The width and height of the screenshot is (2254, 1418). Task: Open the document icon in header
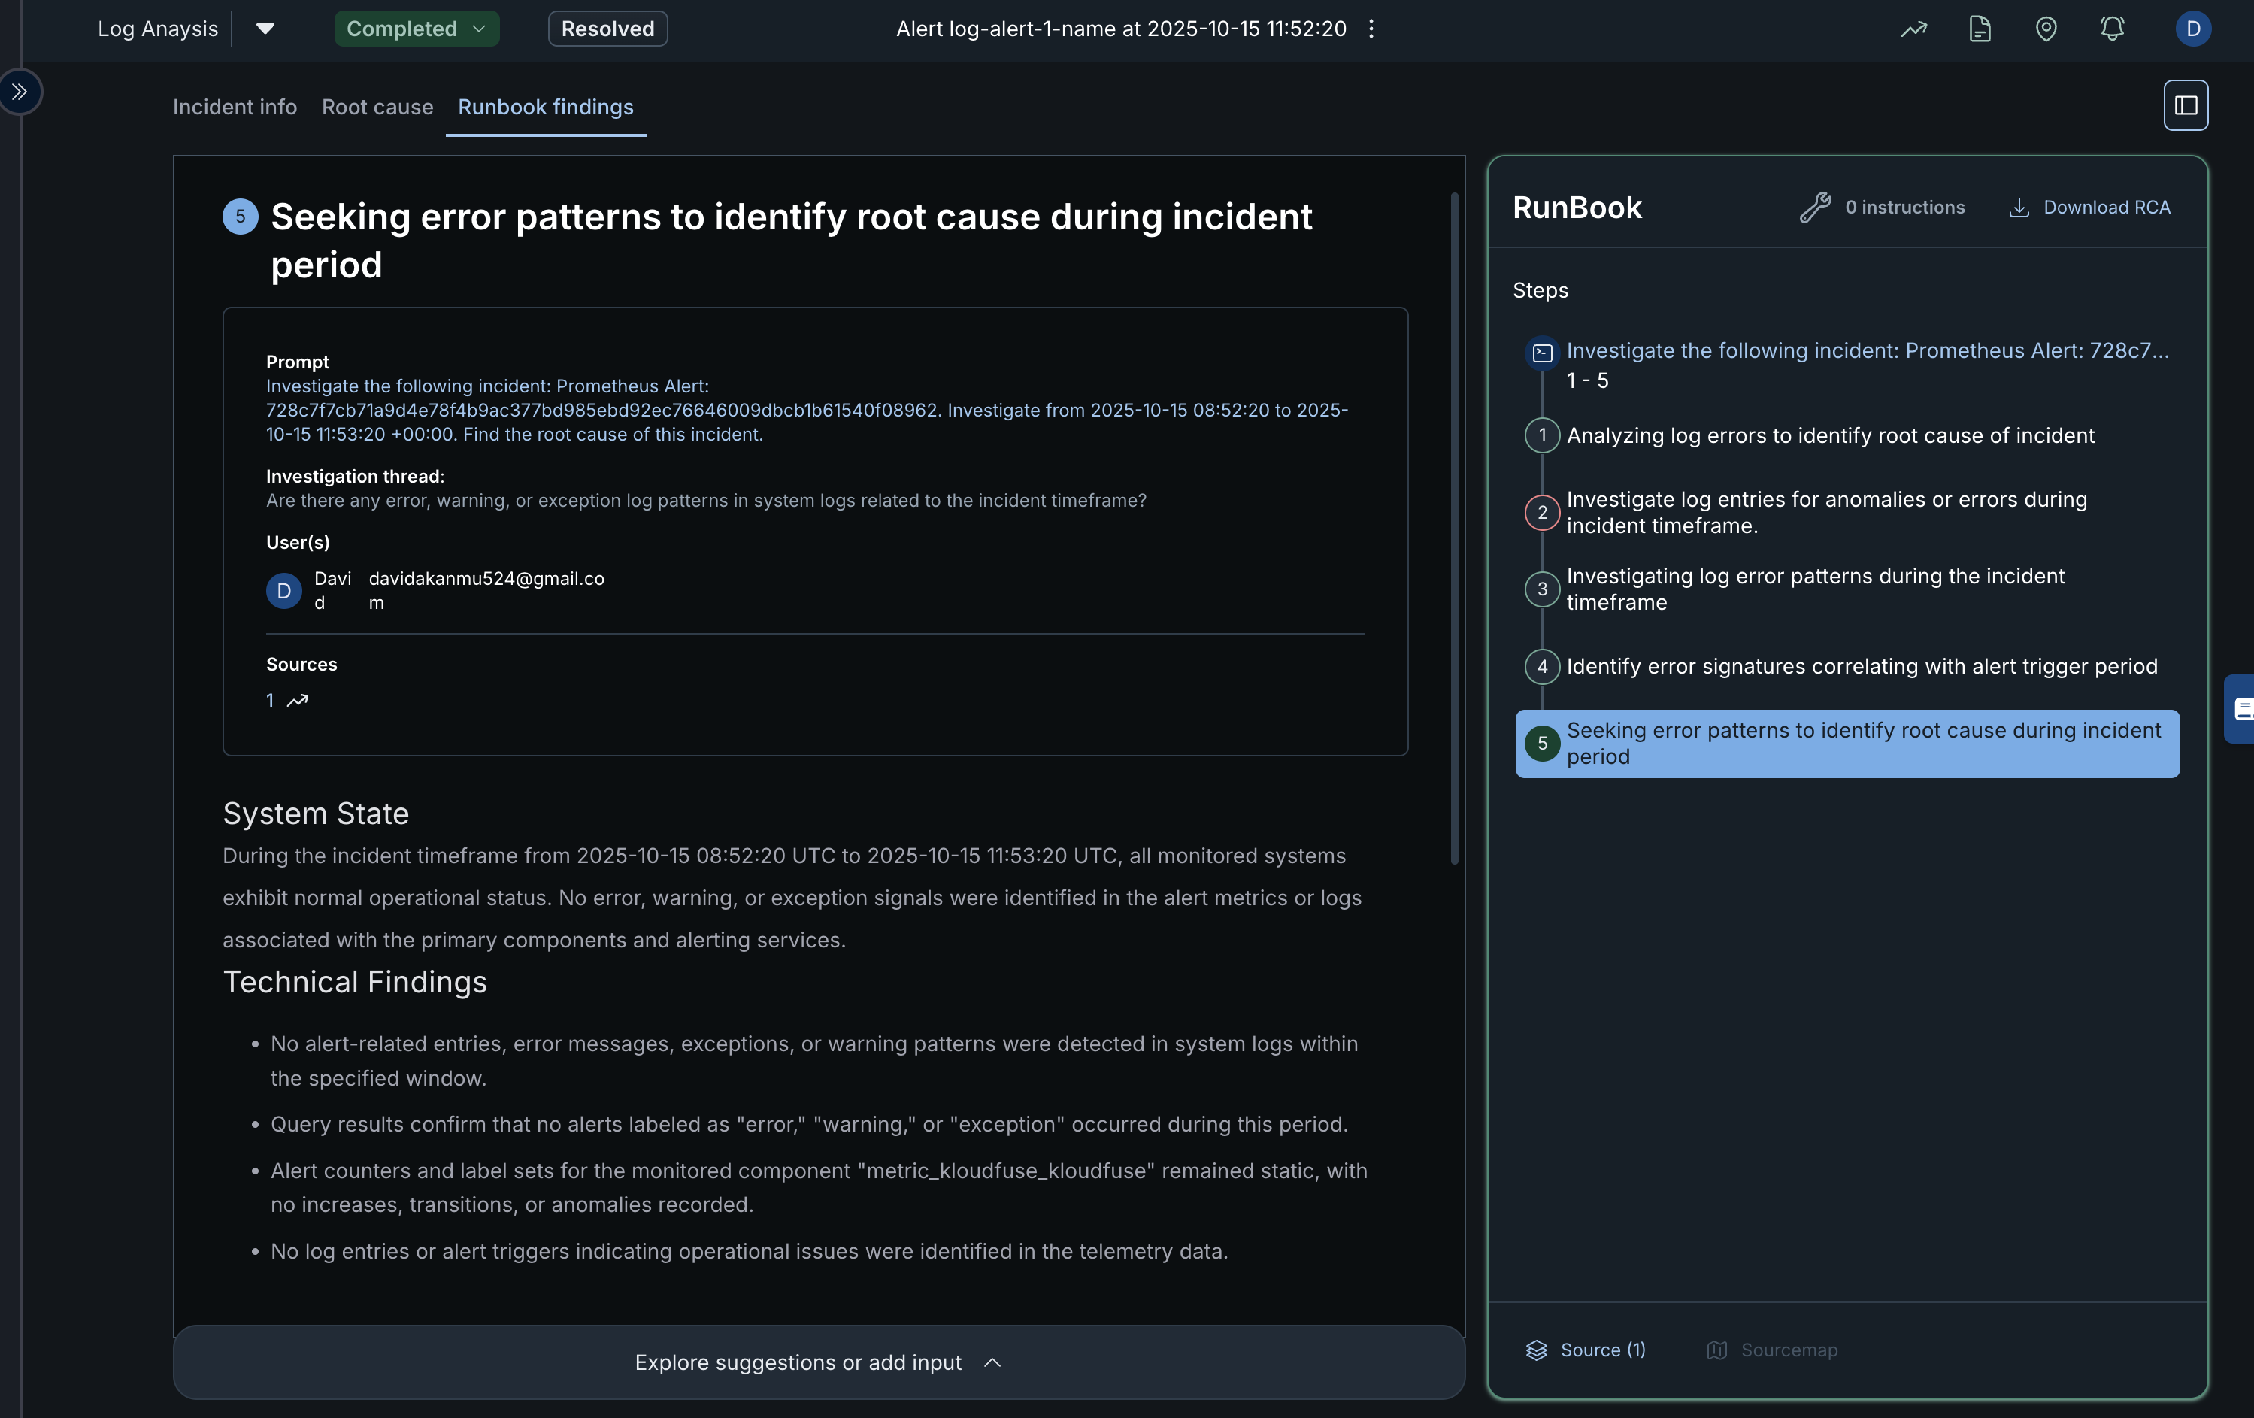(x=1980, y=29)
